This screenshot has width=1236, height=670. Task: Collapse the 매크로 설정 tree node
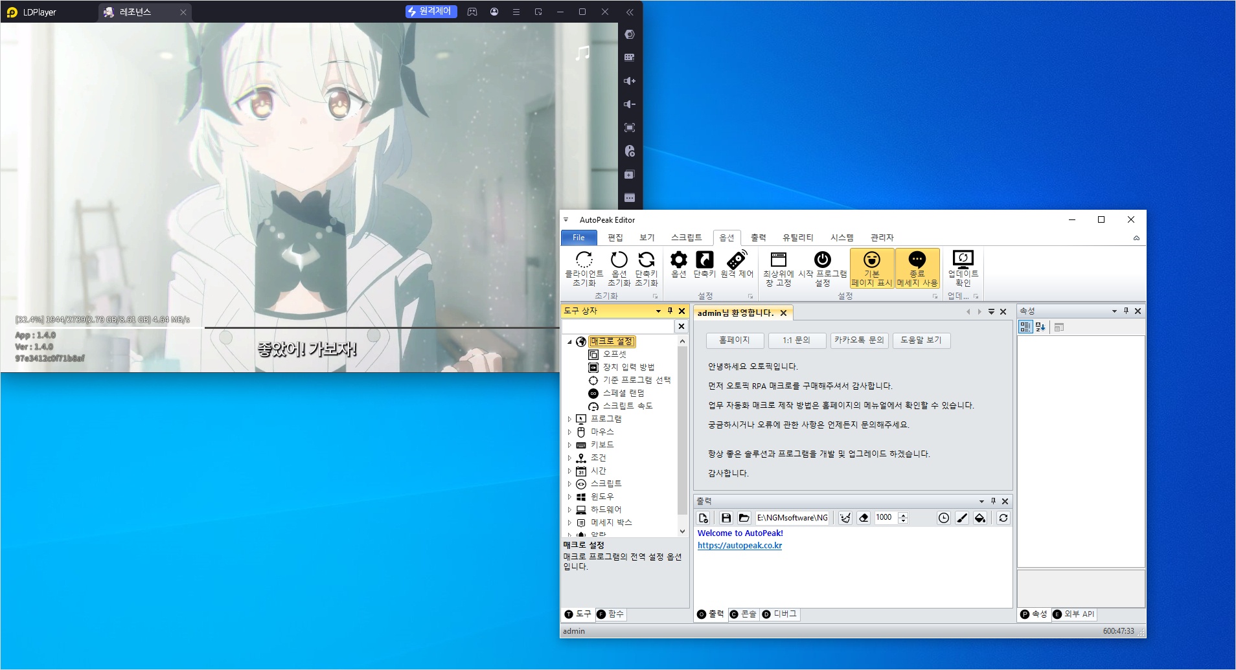pyautogui.click(x=569, y=341)
